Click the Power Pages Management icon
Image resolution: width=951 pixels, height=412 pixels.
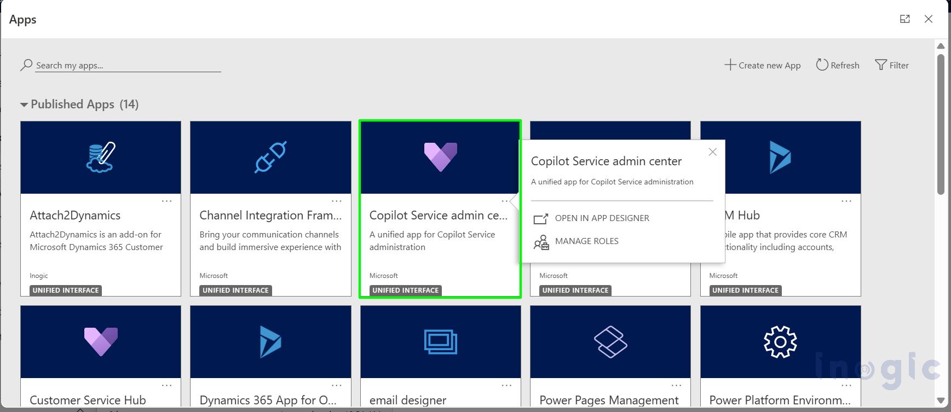click(x=610, y=342)
